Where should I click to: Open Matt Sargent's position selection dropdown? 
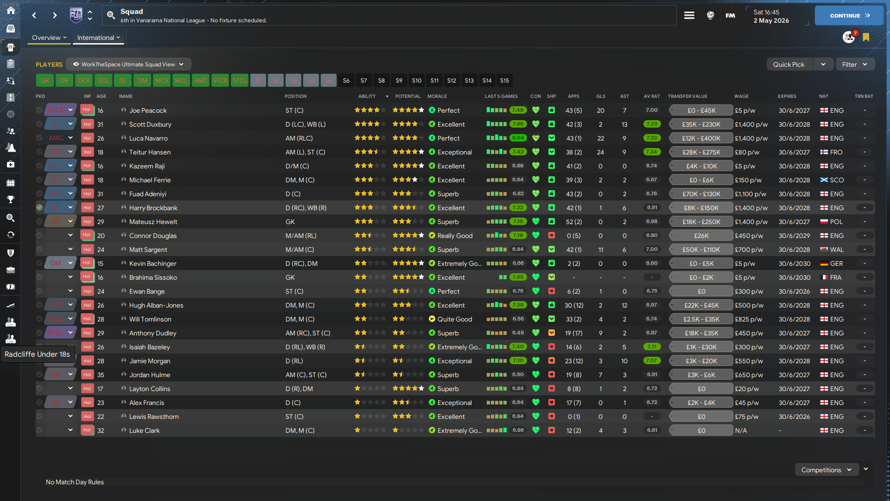[70, 250]
